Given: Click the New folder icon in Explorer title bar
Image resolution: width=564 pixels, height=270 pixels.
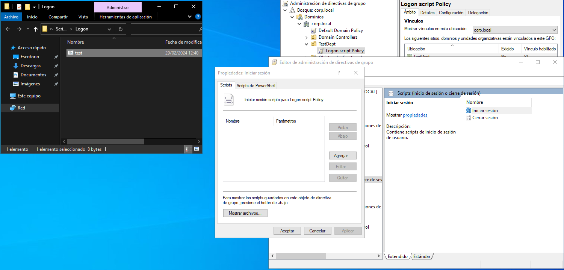Looking at the screenshot, I should click(x=27, y=7).
